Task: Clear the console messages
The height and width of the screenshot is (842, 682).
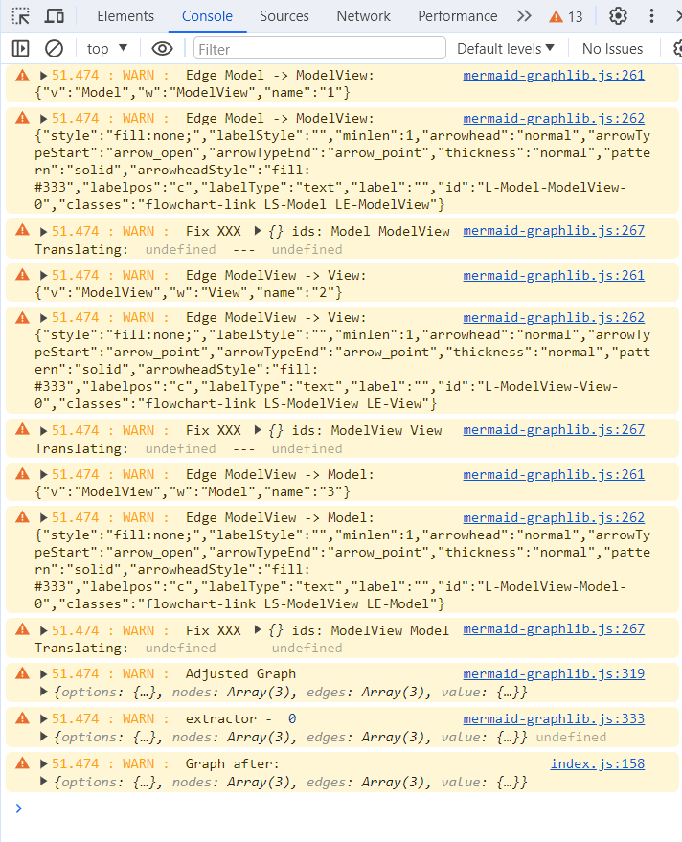Action: [x=55, y=49]
